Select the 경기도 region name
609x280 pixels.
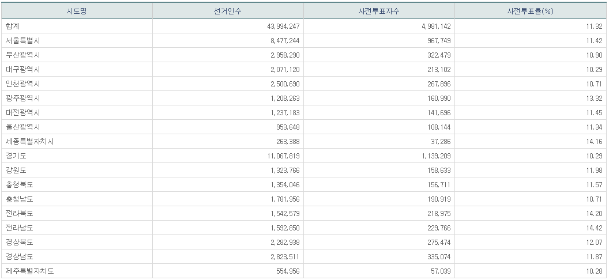pyautogui.click(x=16, y=156)
